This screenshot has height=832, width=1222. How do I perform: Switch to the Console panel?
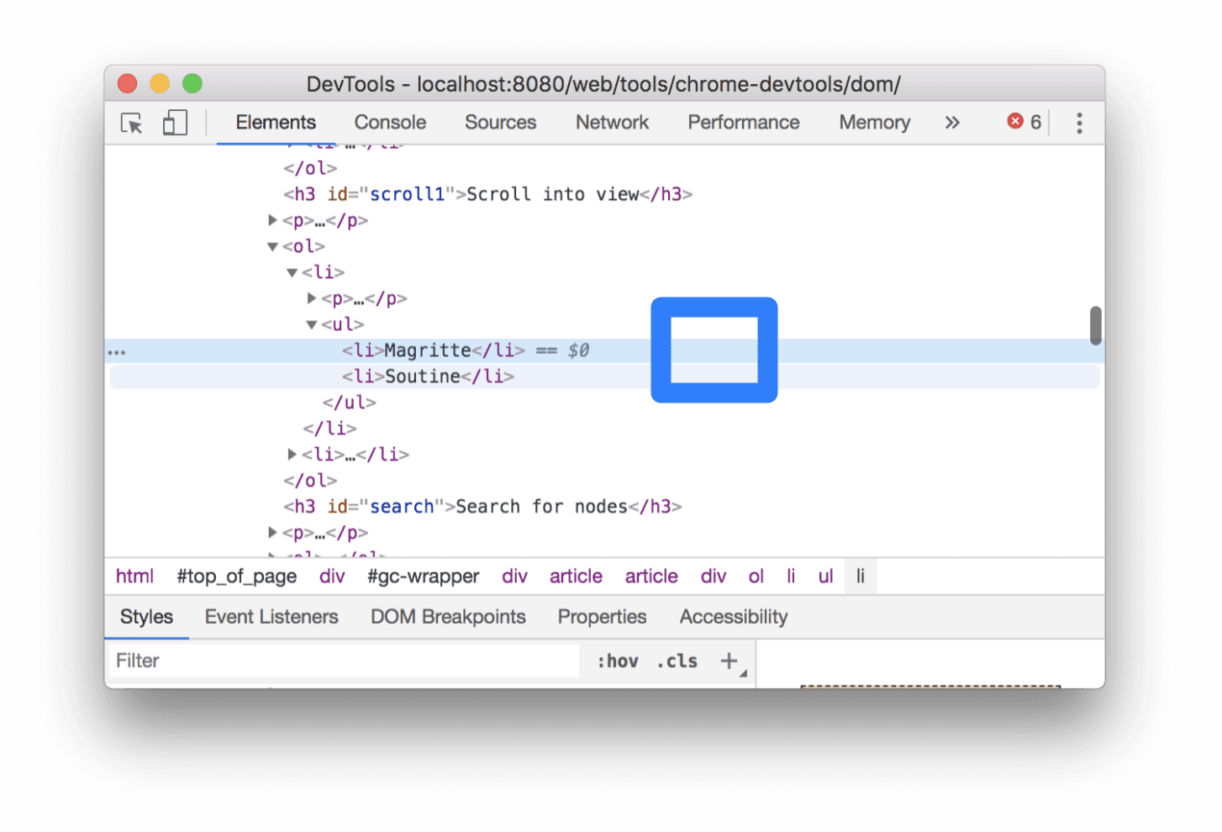[389, 123]
